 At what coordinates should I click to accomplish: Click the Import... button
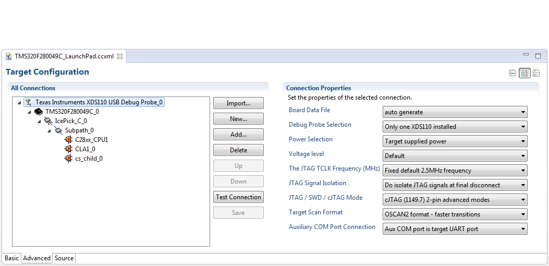[x=238, y=103]
